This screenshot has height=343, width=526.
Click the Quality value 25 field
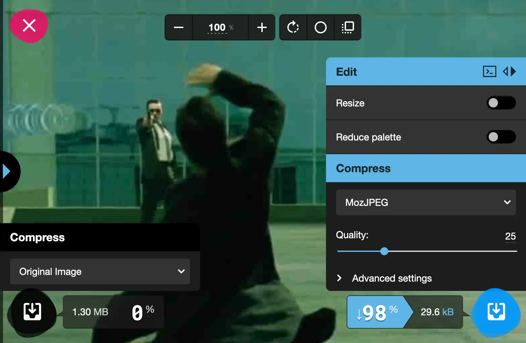pyautogui.click(x=510, y=236)
